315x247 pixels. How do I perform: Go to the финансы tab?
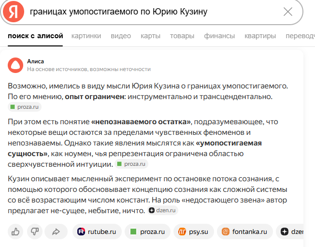[219, 36]
